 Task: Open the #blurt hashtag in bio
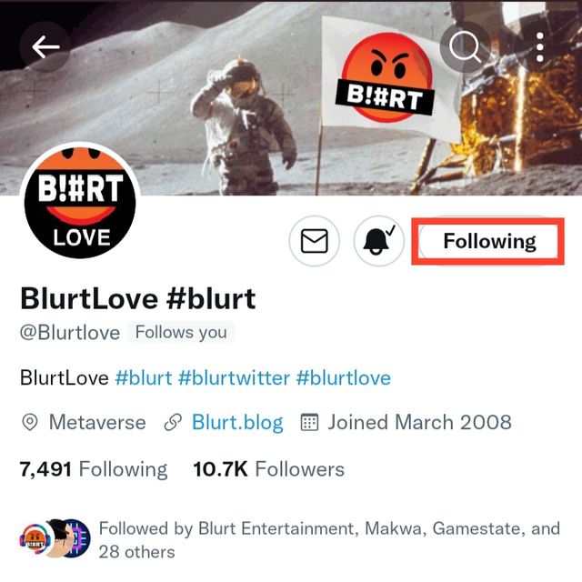click(x=144, y=378)
